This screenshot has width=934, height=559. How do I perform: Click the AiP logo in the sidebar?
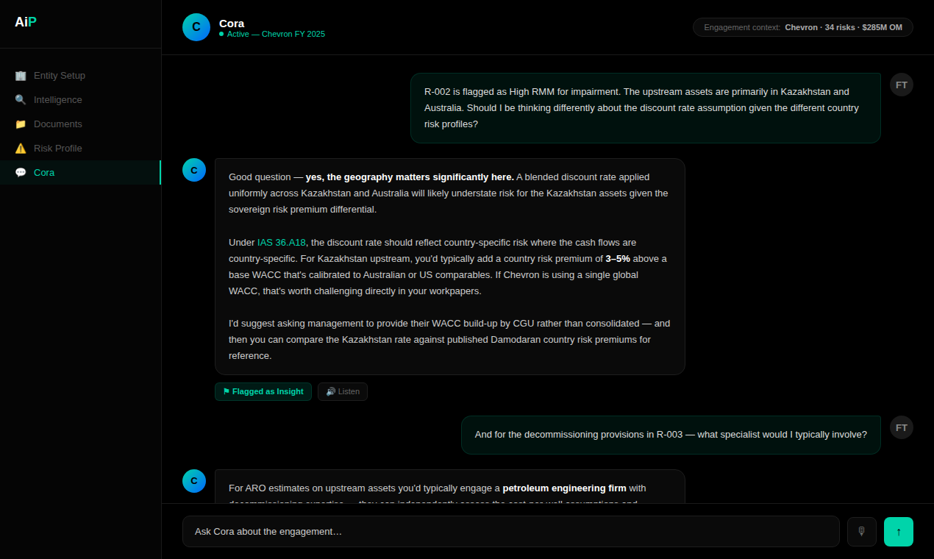[25, 21]
